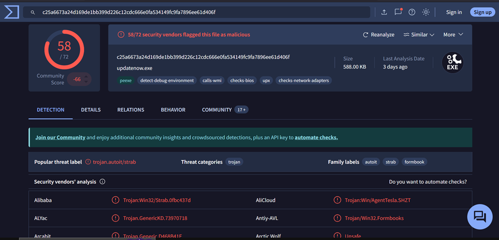
Task: Focus the hash search input field
Action: pos(196,12)
